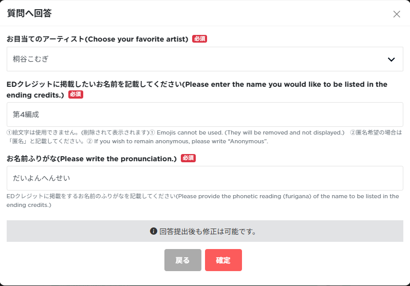Viewport: 410px width, 286px height.
Task: Click 必須 badge beside favorite artist label
Action: coord(199,39)
